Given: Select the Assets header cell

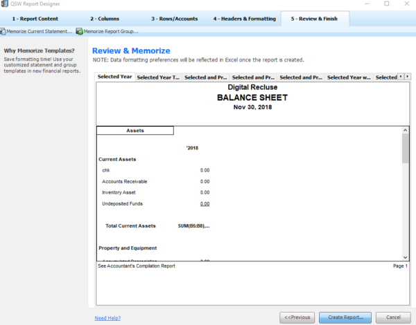Looking at the screenshot, I should 135,131.
